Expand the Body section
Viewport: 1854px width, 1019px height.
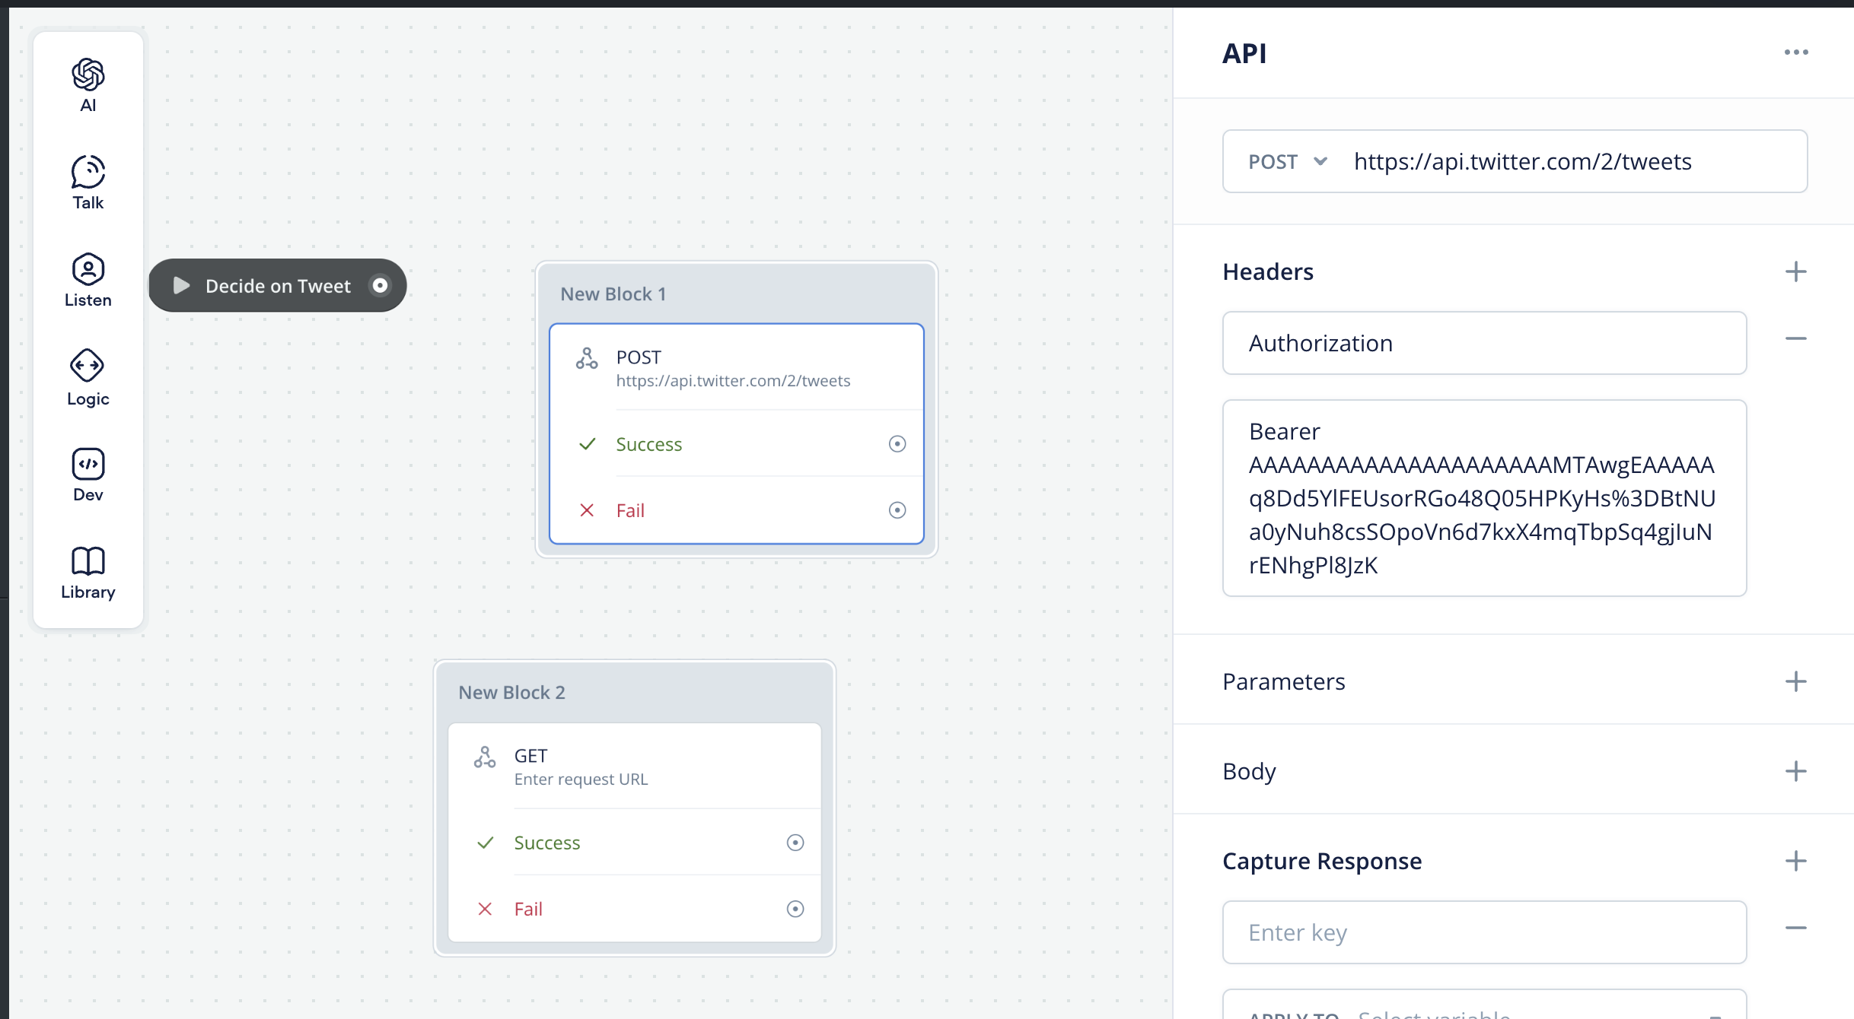(1795, 771)
